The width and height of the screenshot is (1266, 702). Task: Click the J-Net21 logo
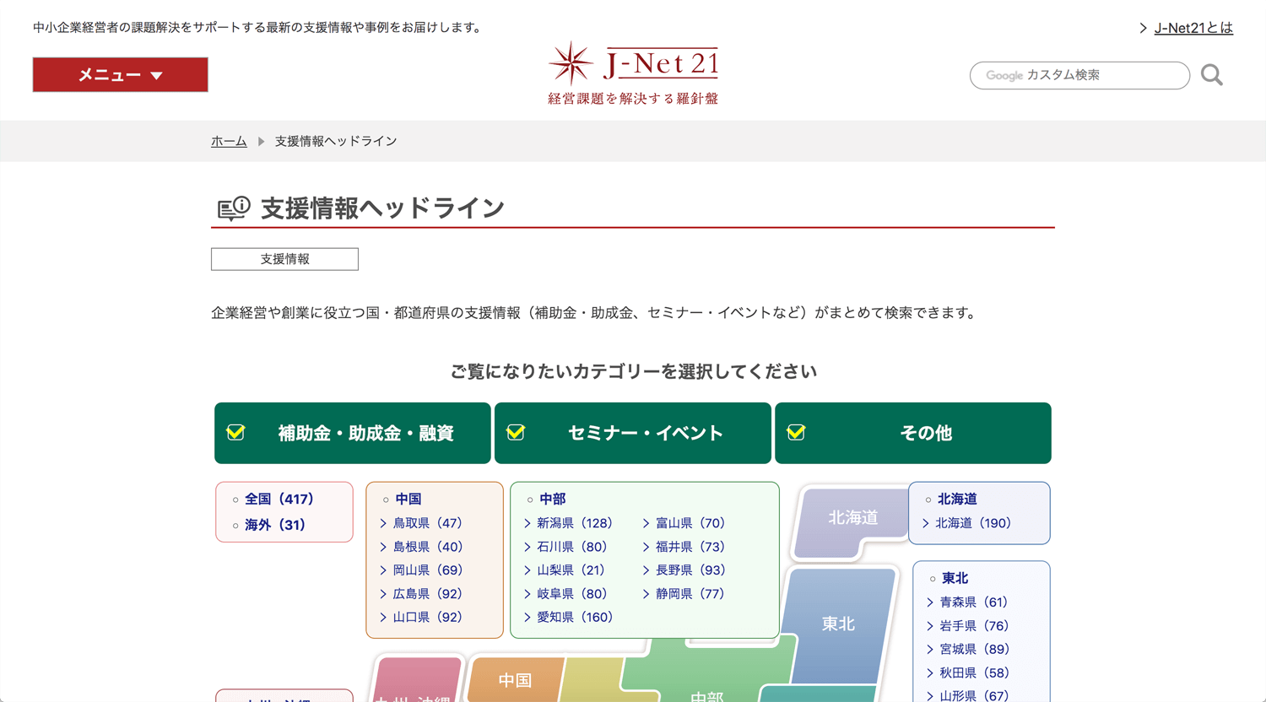coord(633,73)
